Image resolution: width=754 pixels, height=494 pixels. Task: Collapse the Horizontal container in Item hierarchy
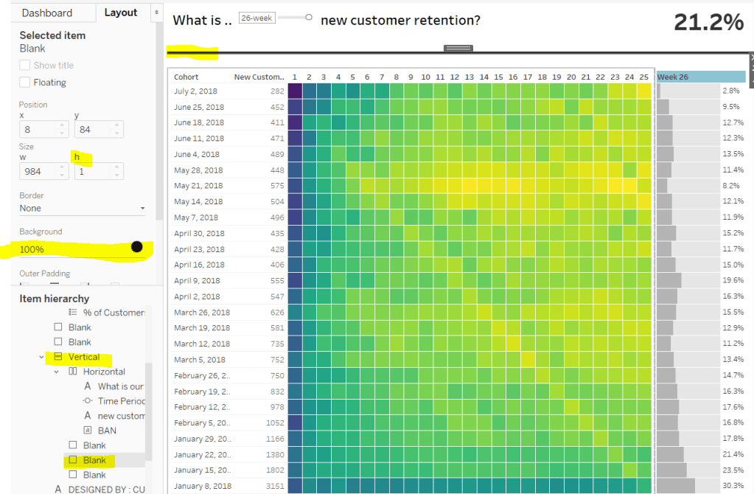point(57,372)
